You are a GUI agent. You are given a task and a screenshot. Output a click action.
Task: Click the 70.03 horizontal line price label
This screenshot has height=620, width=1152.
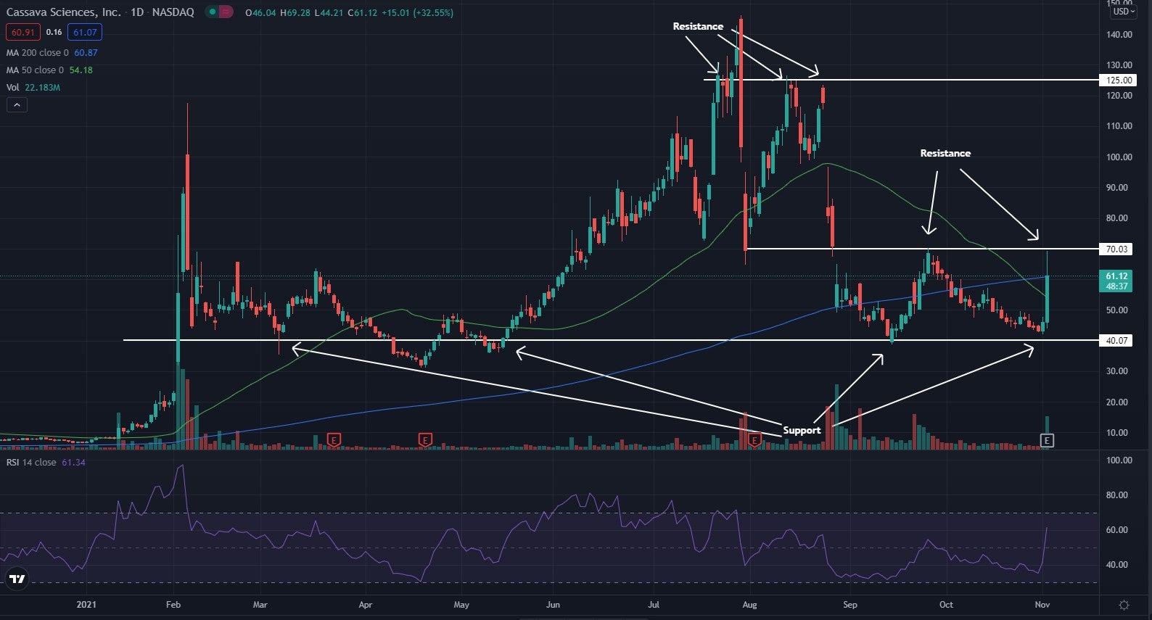pyautogui.click(x=1116, y=249)
